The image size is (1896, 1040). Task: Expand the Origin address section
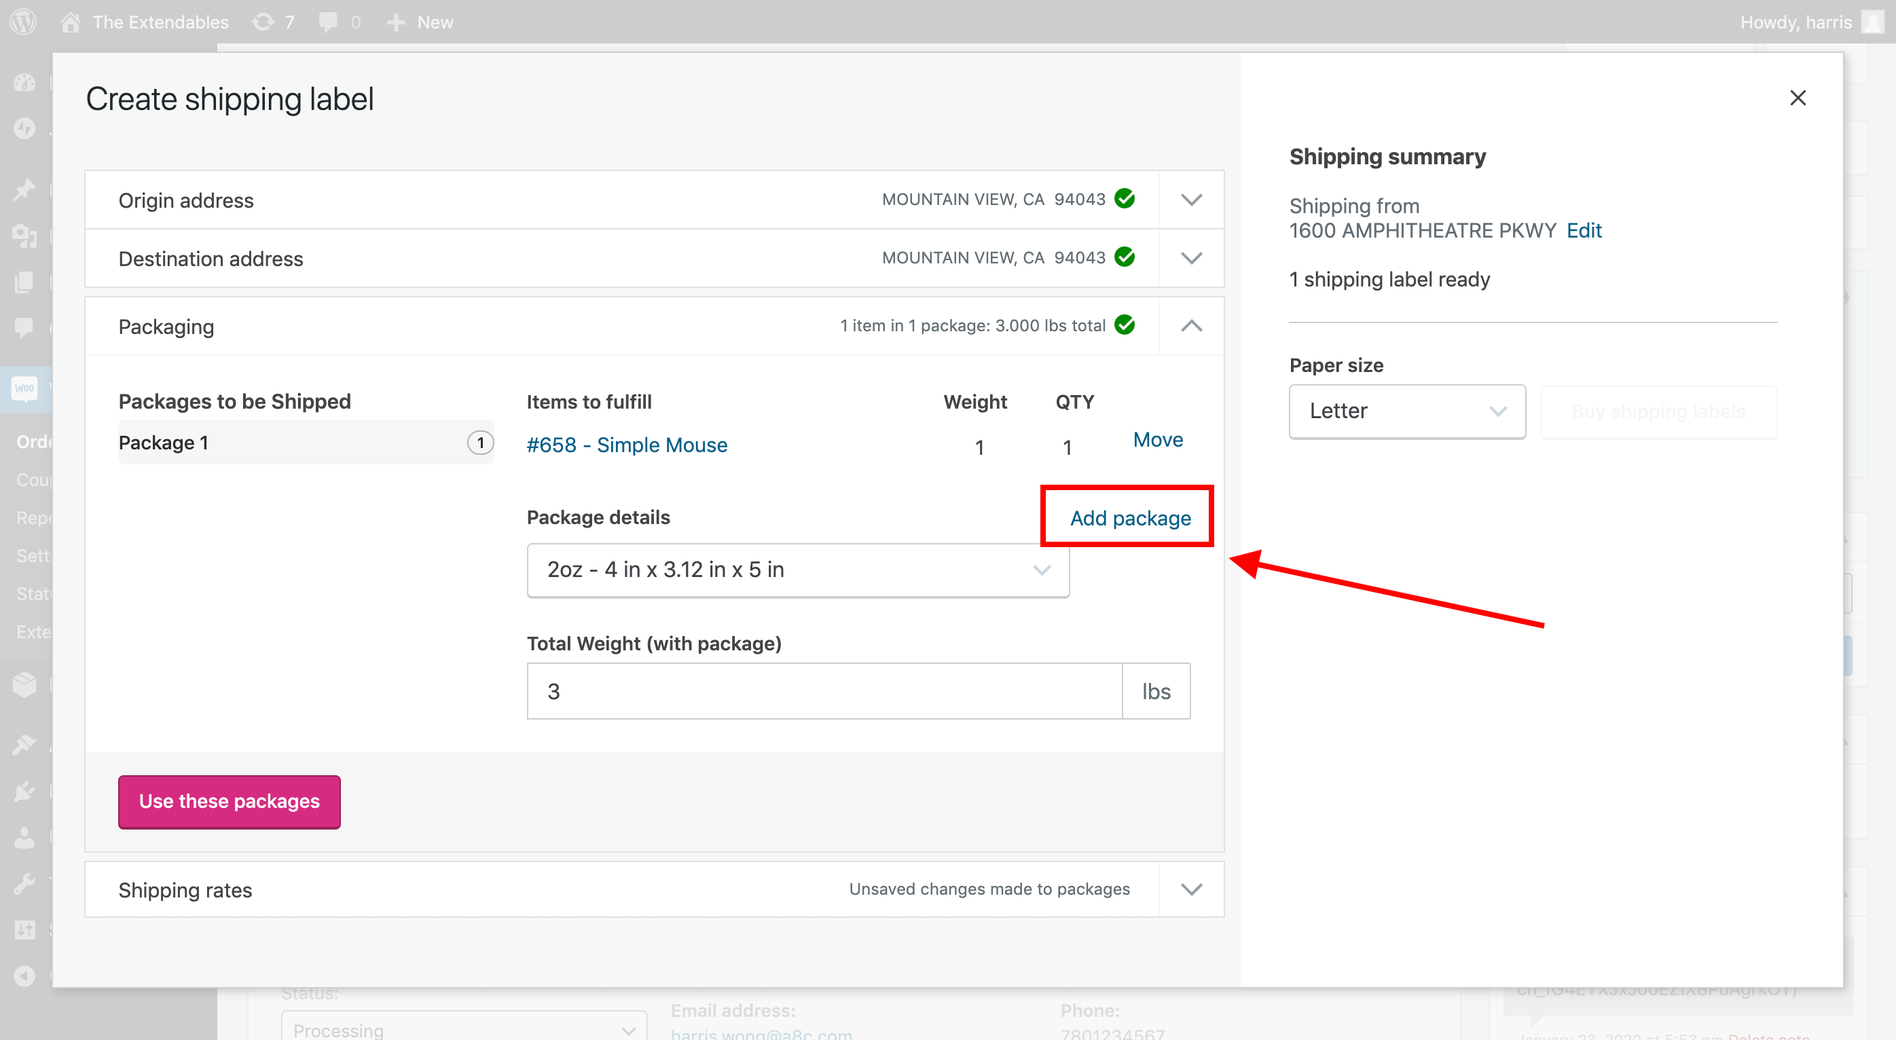(1191, 200)
